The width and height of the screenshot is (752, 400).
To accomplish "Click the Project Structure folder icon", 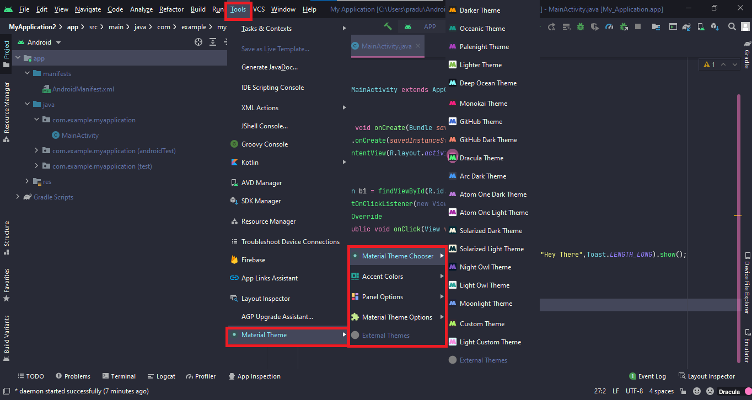I will pyautogui.click(x=656, y=26).
